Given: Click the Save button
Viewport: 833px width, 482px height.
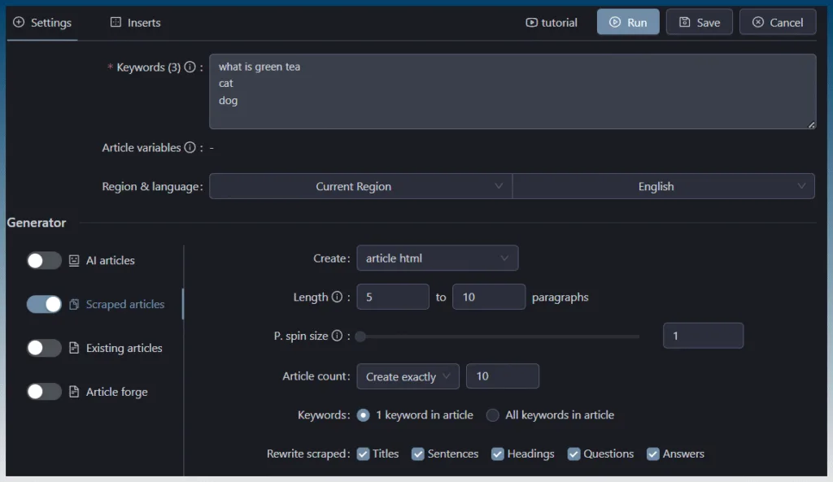Looking at the screenshot, I should [699, 22].
